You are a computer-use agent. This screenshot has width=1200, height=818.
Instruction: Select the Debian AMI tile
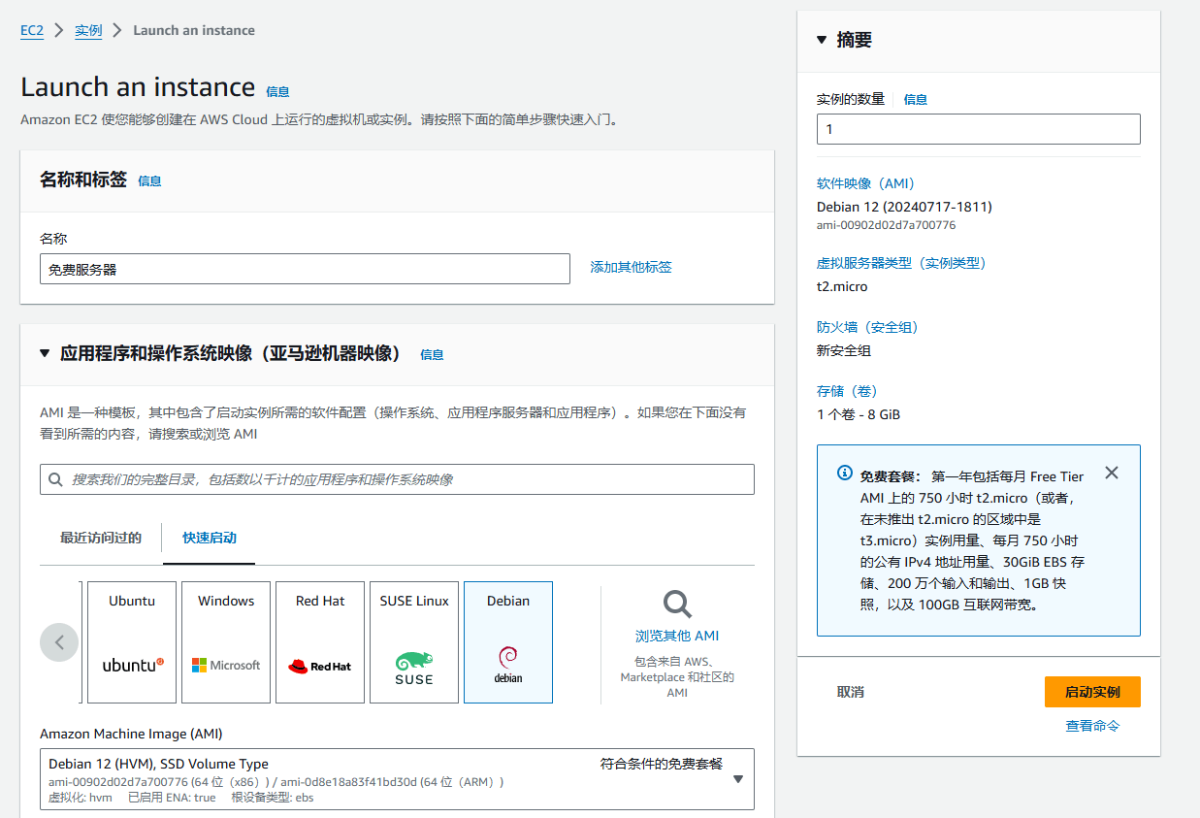pos(508,641)
